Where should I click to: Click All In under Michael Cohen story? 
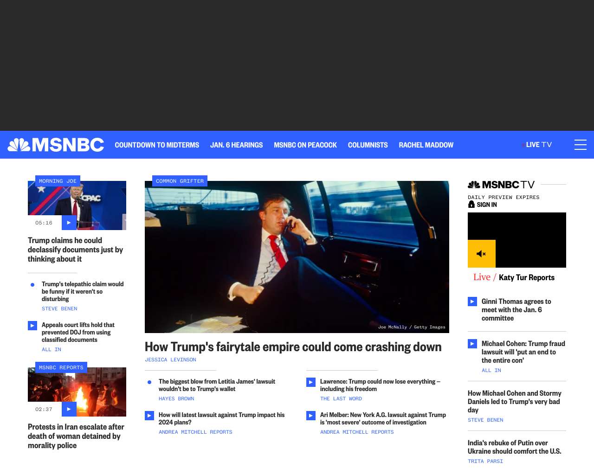[491, 370]
